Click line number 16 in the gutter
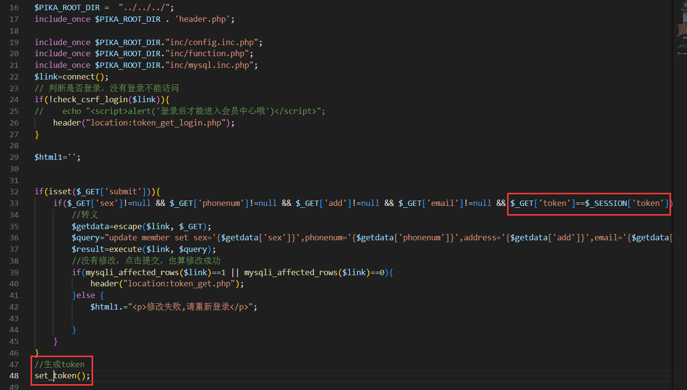The image size is (687, 390). tap(14, 8)
